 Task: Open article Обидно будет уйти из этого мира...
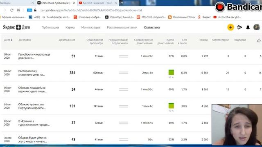pos(32,140)
